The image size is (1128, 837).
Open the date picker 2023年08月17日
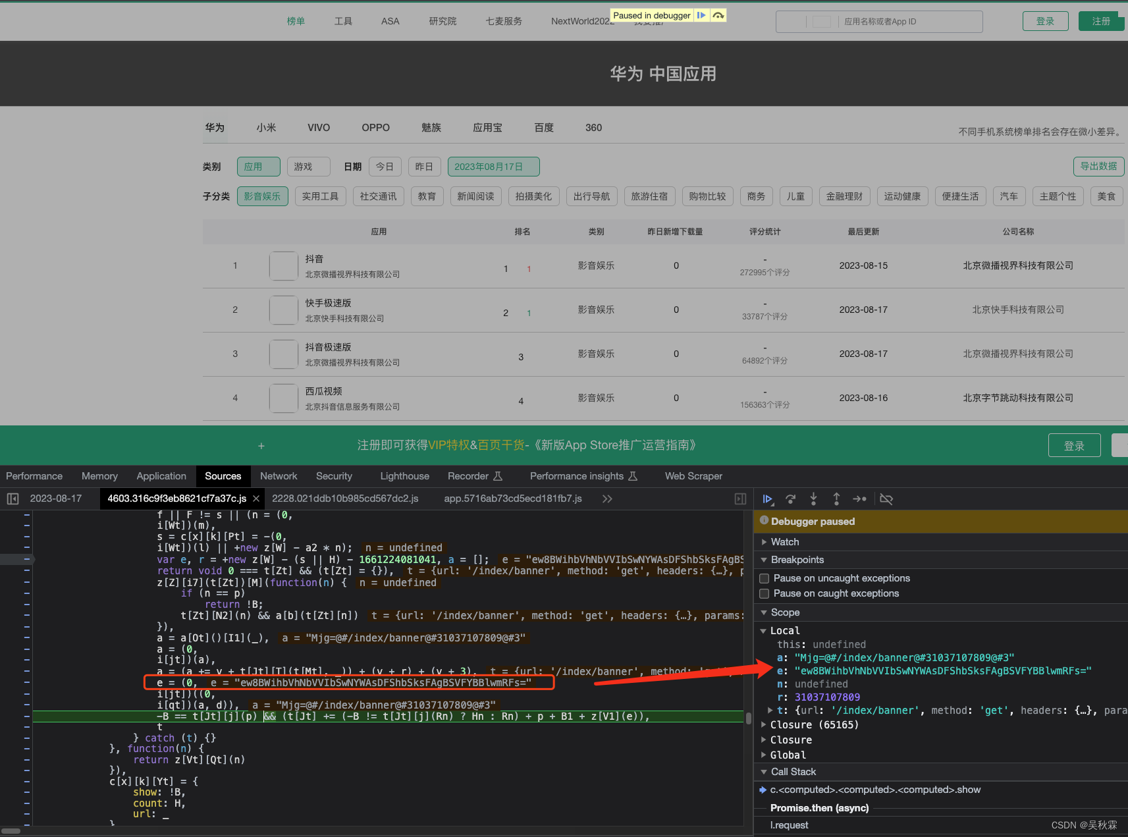click(x=493, y=167)
